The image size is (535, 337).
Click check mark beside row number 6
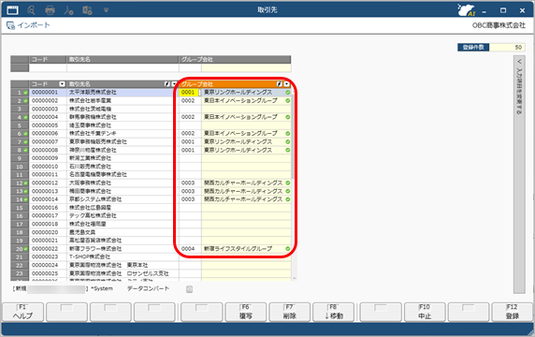[25, 134]
